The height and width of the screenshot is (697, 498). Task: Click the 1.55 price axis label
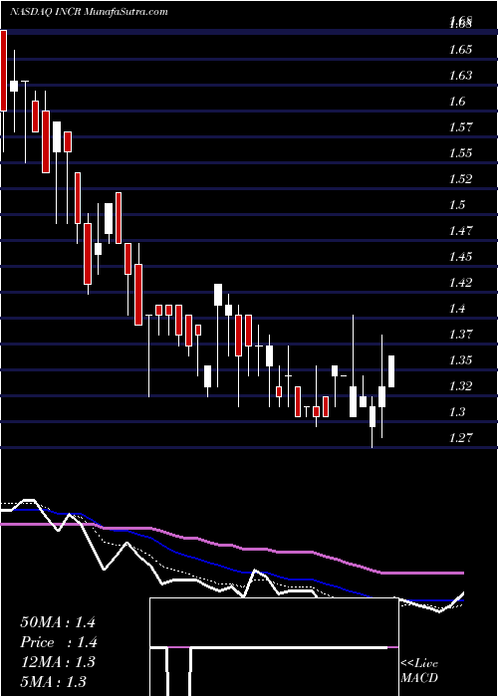[460, 153]
